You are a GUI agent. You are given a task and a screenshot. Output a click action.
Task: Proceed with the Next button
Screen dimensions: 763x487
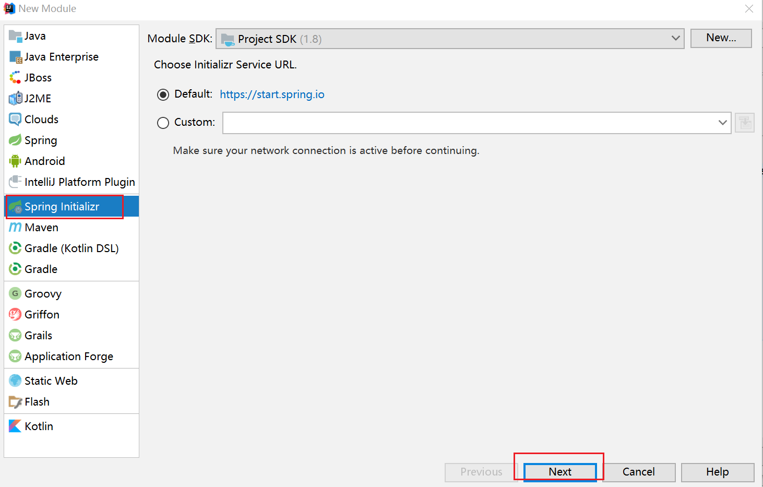pyautogui.click(x=559, y=472)
